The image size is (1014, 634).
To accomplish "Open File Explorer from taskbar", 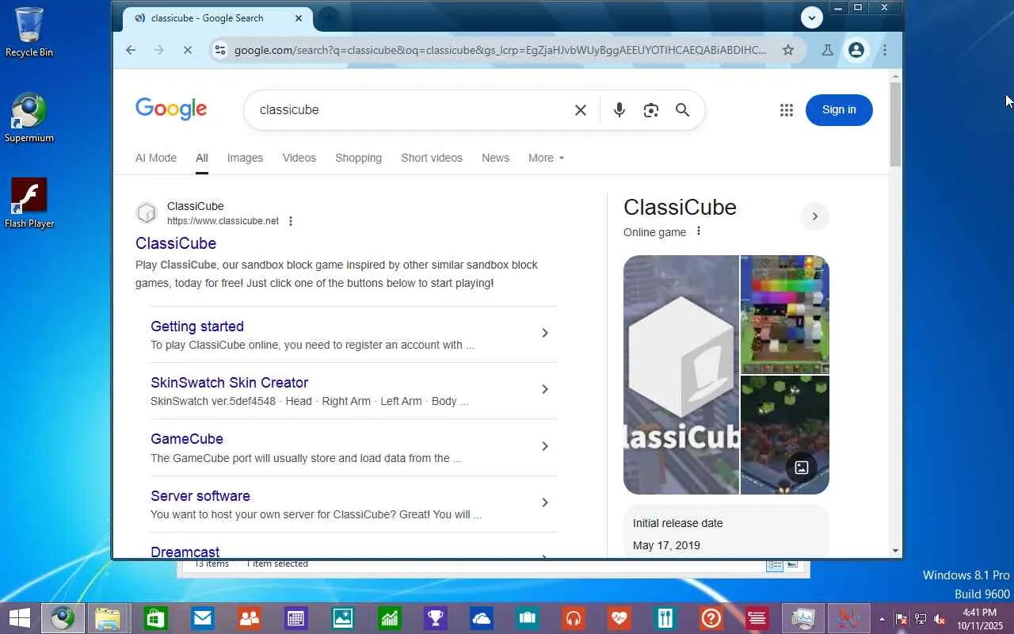I will 108,618.
